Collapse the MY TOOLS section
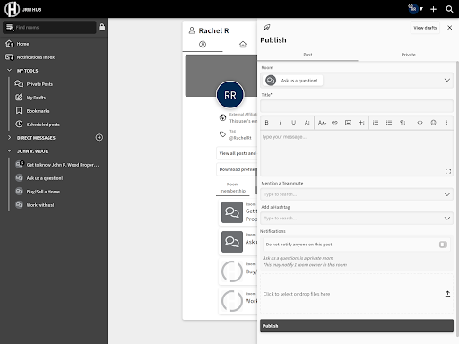 [9, 71]
